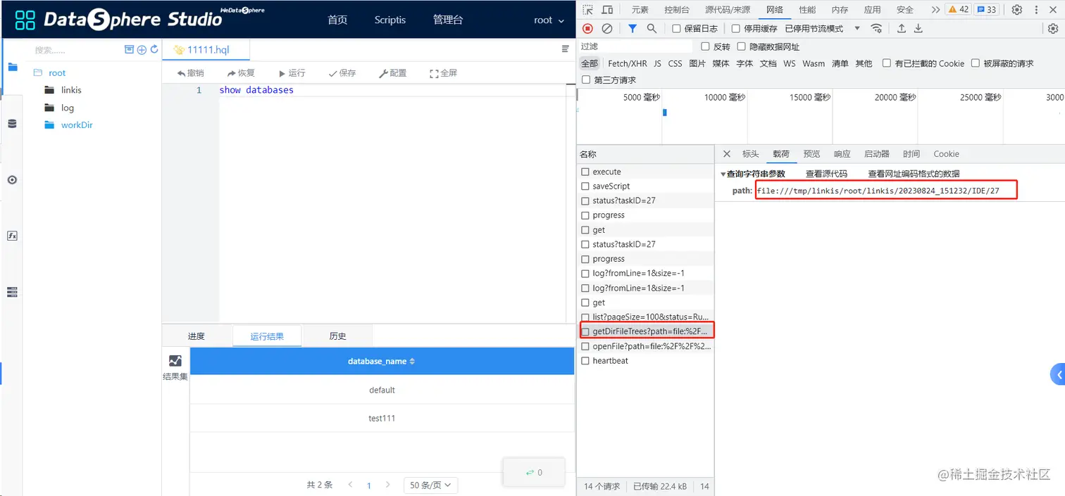Click the 42 warnings badge
This screenshot has height=496, width=1065.
(958, 10)
